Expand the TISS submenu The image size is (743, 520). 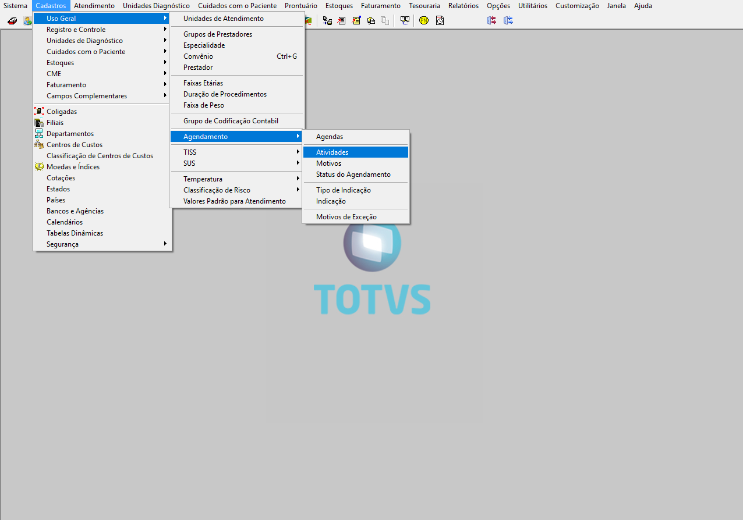236,152
